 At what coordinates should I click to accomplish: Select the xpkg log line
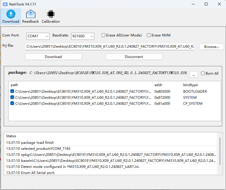pyautogui.click(x=111, y=155)
